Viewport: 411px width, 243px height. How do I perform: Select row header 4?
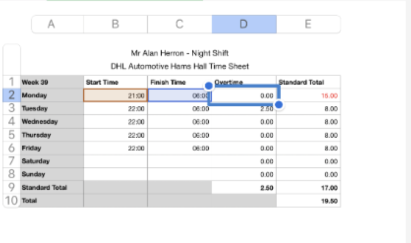pos(11,121)
